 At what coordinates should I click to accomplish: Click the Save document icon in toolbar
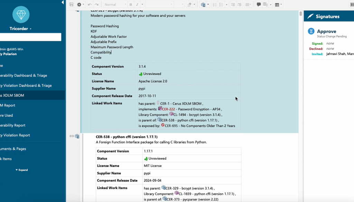pyautogui.click(x=72, y=4)
